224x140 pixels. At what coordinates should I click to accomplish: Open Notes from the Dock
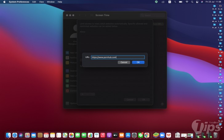pyautogui.click(x=52, y=135)
